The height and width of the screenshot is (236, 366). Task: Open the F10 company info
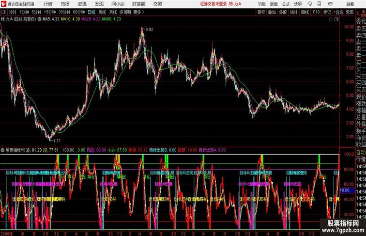316,12
